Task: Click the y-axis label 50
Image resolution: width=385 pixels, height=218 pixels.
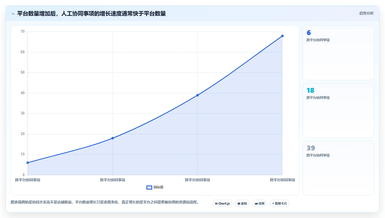Action: click(x=23, y=72)
